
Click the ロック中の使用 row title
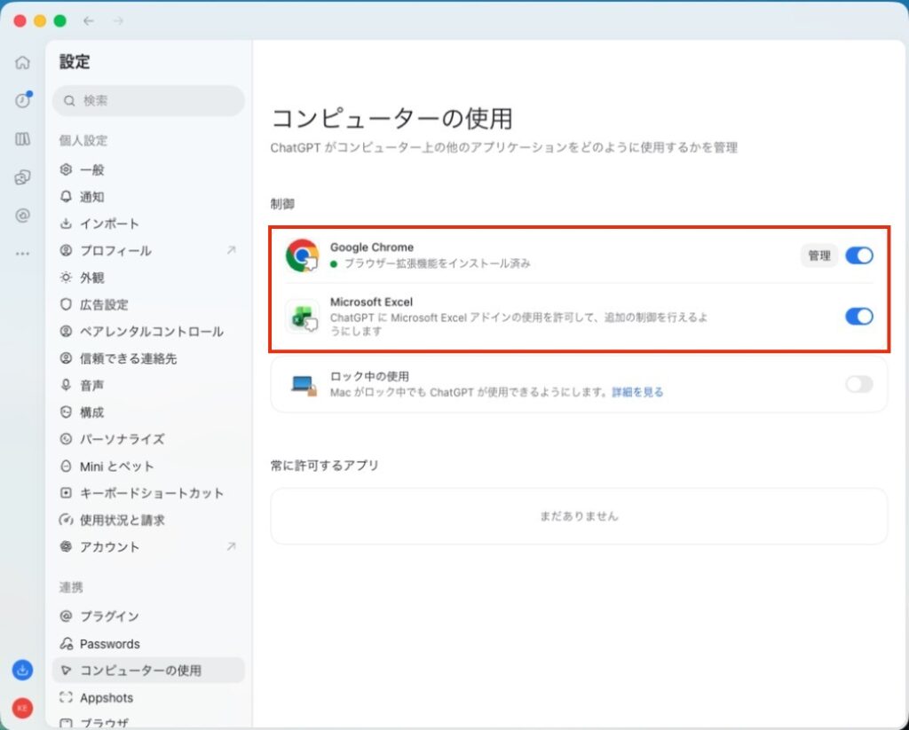tap(369, 377)
